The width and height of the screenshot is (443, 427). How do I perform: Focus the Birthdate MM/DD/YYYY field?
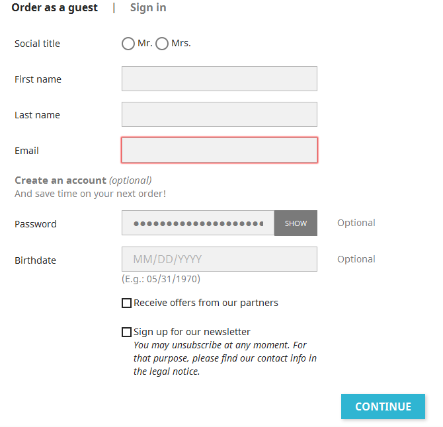[219, 259]
